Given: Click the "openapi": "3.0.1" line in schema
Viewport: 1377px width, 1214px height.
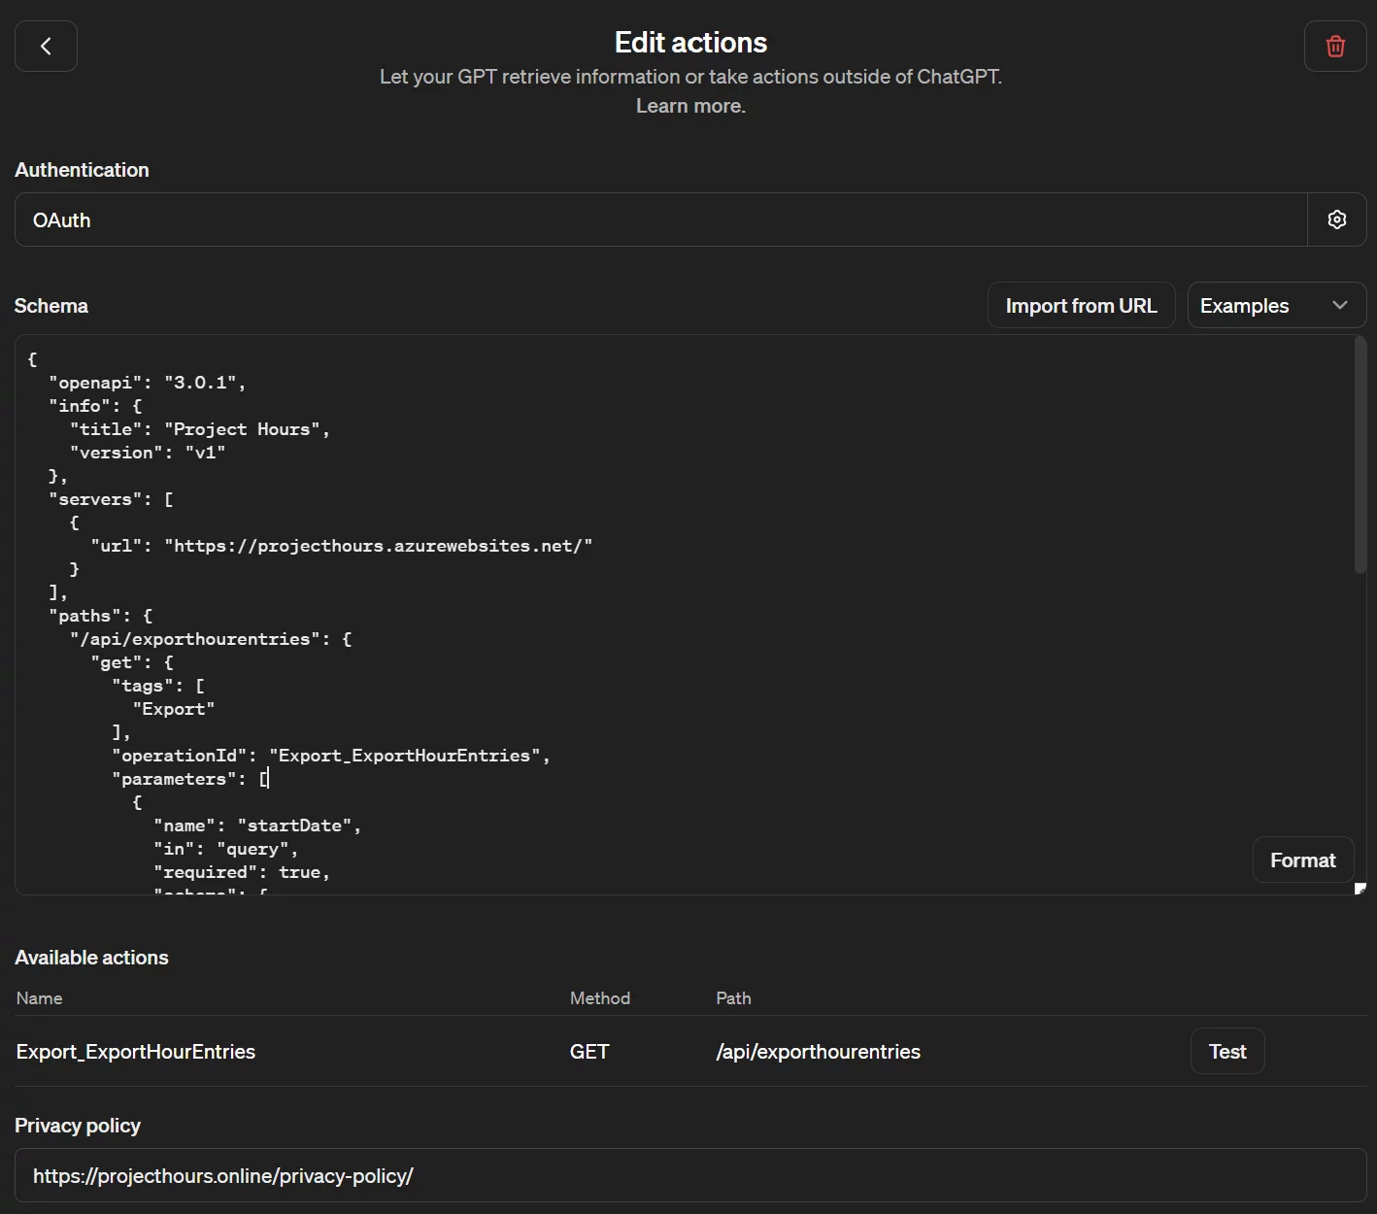Looking at the screenshot, I should [x=147, y=383].
